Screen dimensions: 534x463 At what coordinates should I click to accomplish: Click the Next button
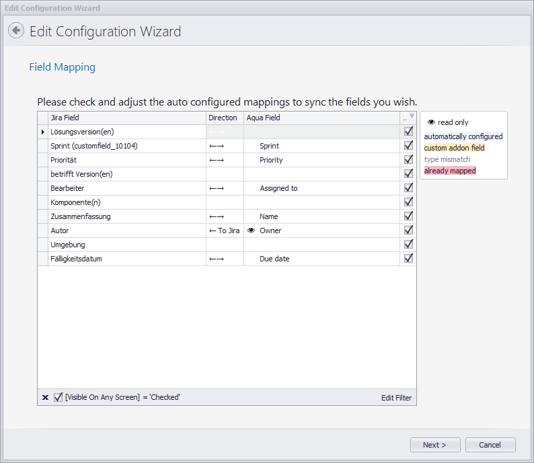coord(436,445)
